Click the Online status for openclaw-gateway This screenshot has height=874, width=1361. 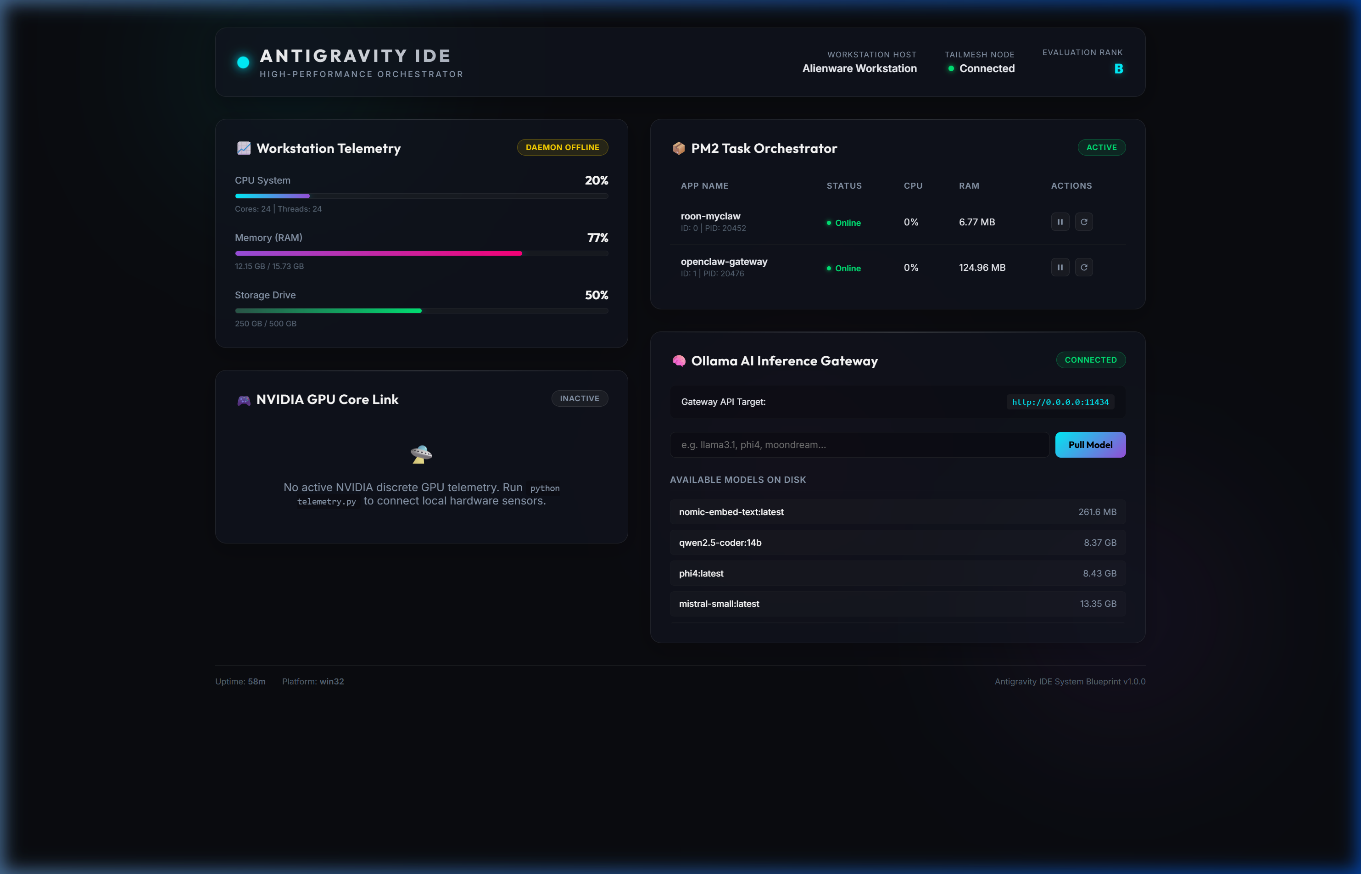843,269
